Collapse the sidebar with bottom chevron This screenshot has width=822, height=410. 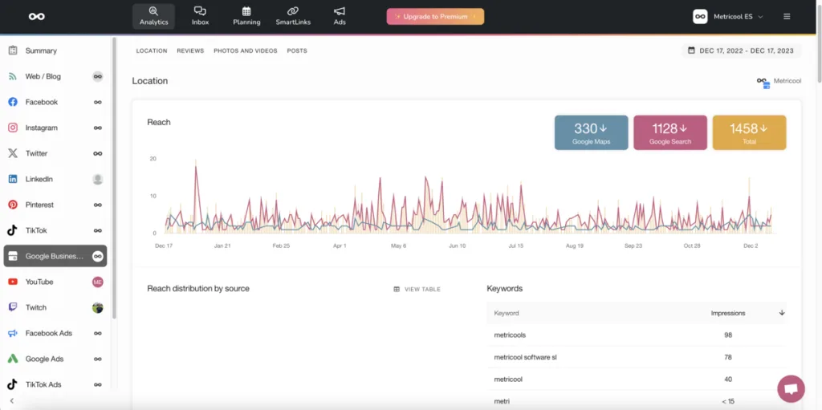12,400
